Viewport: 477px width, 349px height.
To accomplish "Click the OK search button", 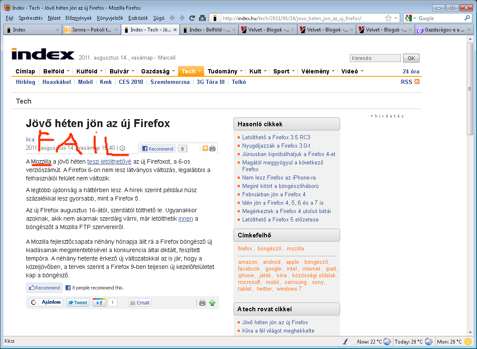I will pos(411,58).
